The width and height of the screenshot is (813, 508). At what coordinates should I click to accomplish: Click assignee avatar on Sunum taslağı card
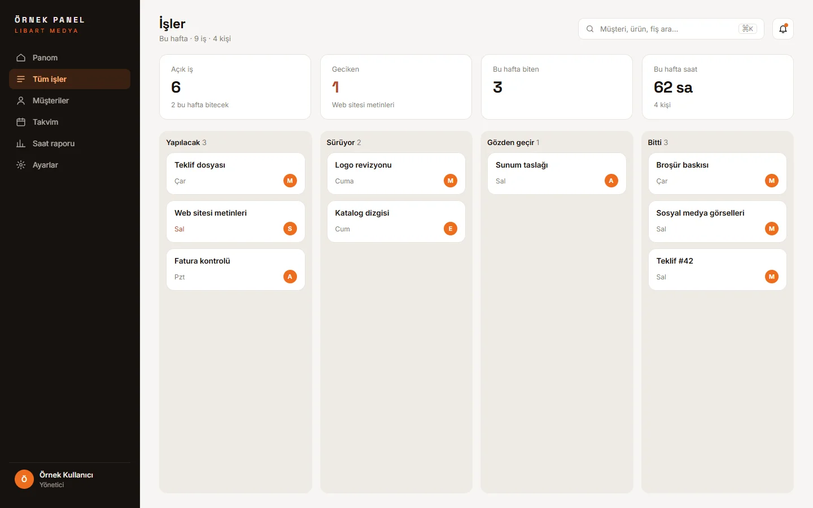[611, 181]
